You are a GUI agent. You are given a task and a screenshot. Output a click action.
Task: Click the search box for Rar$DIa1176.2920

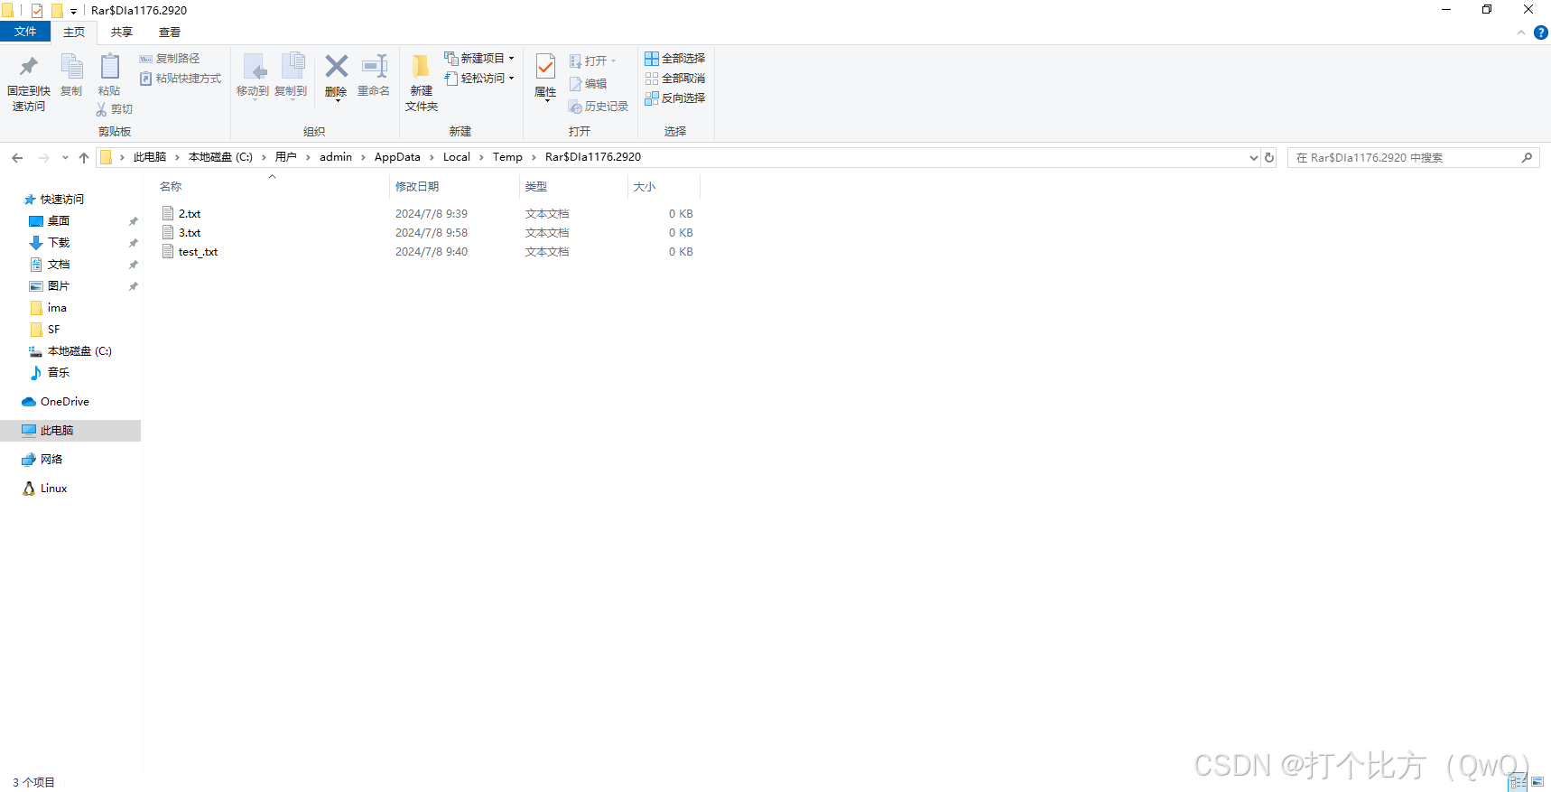[1404, 158]
